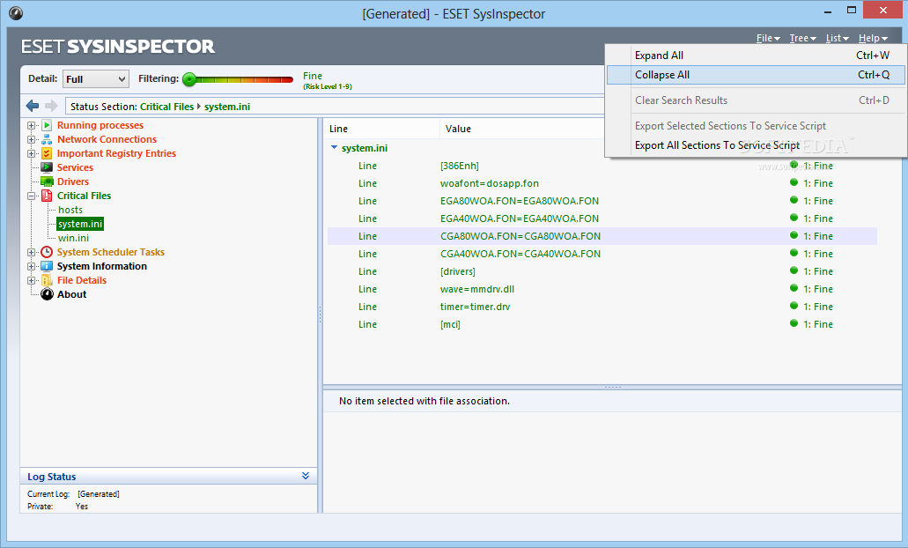Screen dimensions: 908x548
Task: Expand the Running processes node
Action: [x=32, y=125]
